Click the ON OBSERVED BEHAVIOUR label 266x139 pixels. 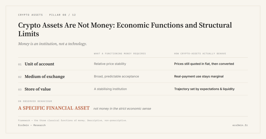coord(35,101)
